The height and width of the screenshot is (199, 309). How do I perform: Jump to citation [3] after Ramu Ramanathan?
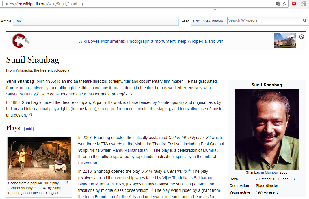click(150, 149)
